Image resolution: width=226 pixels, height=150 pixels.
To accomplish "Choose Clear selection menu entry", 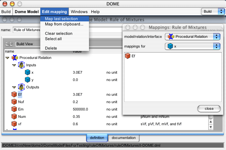I will click(x=64, y=33).
